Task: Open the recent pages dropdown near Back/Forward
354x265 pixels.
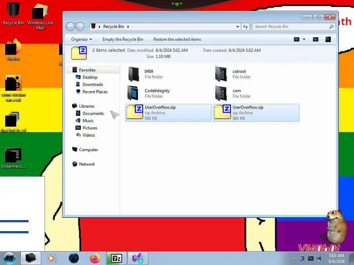Action: [87, 27]
